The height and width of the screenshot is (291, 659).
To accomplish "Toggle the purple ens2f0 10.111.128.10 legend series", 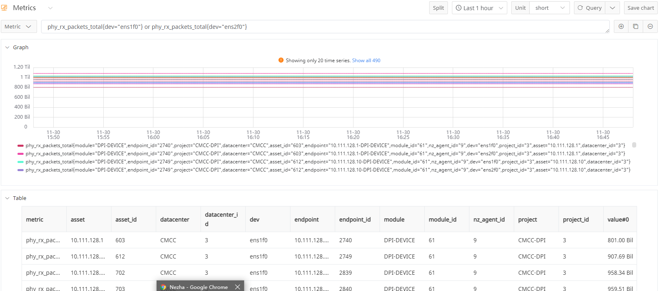I will click(20, 170).
